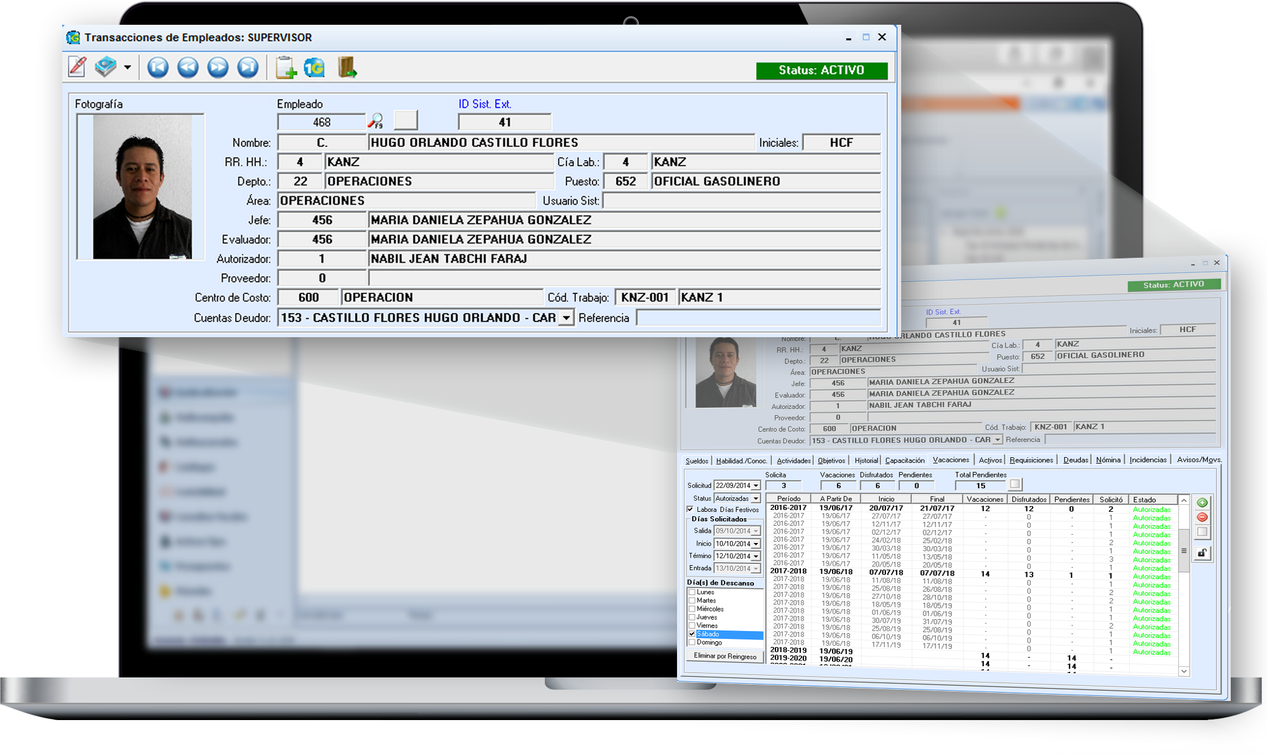Click the disk drive stack toolbar icon
The image size is (1267, 755).
click(x=106, y=67)
